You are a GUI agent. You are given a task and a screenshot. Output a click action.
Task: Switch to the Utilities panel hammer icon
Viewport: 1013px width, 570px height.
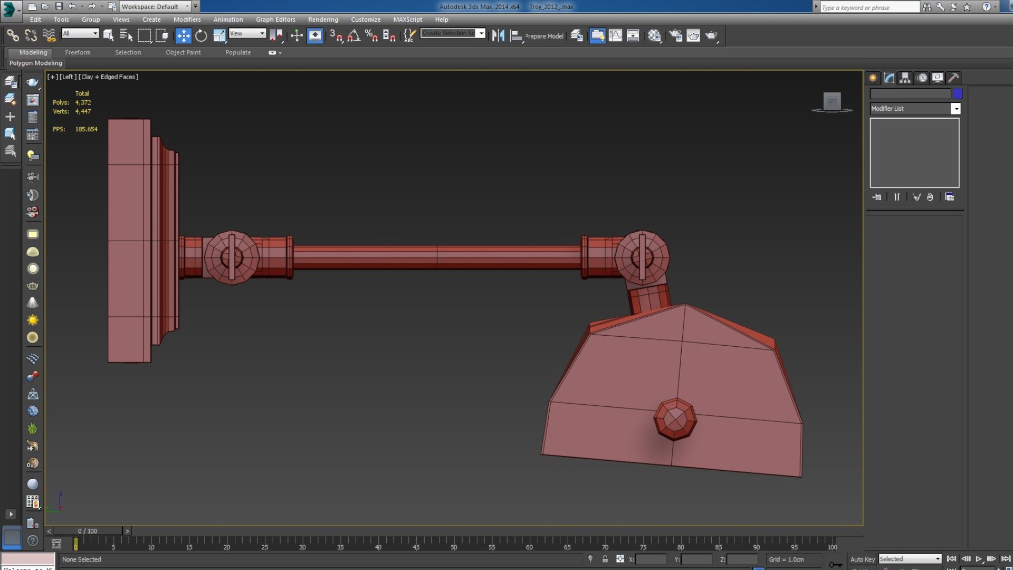point(953,78)
